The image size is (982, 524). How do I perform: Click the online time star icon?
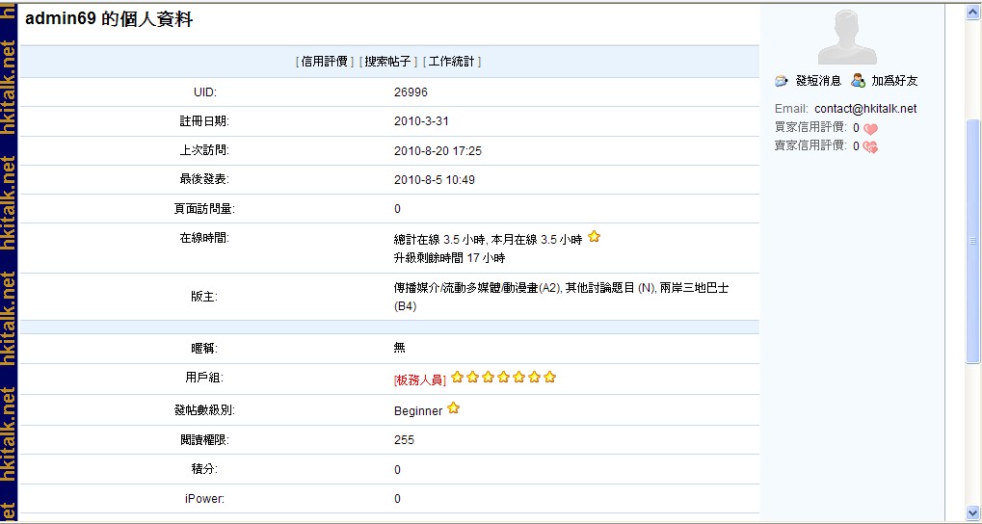pyautogui.click(x=595, y=236)
